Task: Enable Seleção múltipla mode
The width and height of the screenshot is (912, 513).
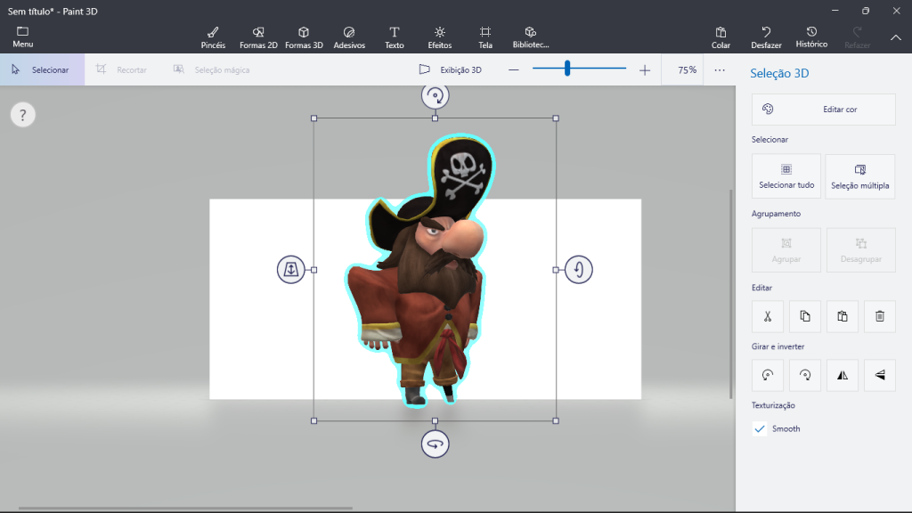Action: tap(859, 175)
